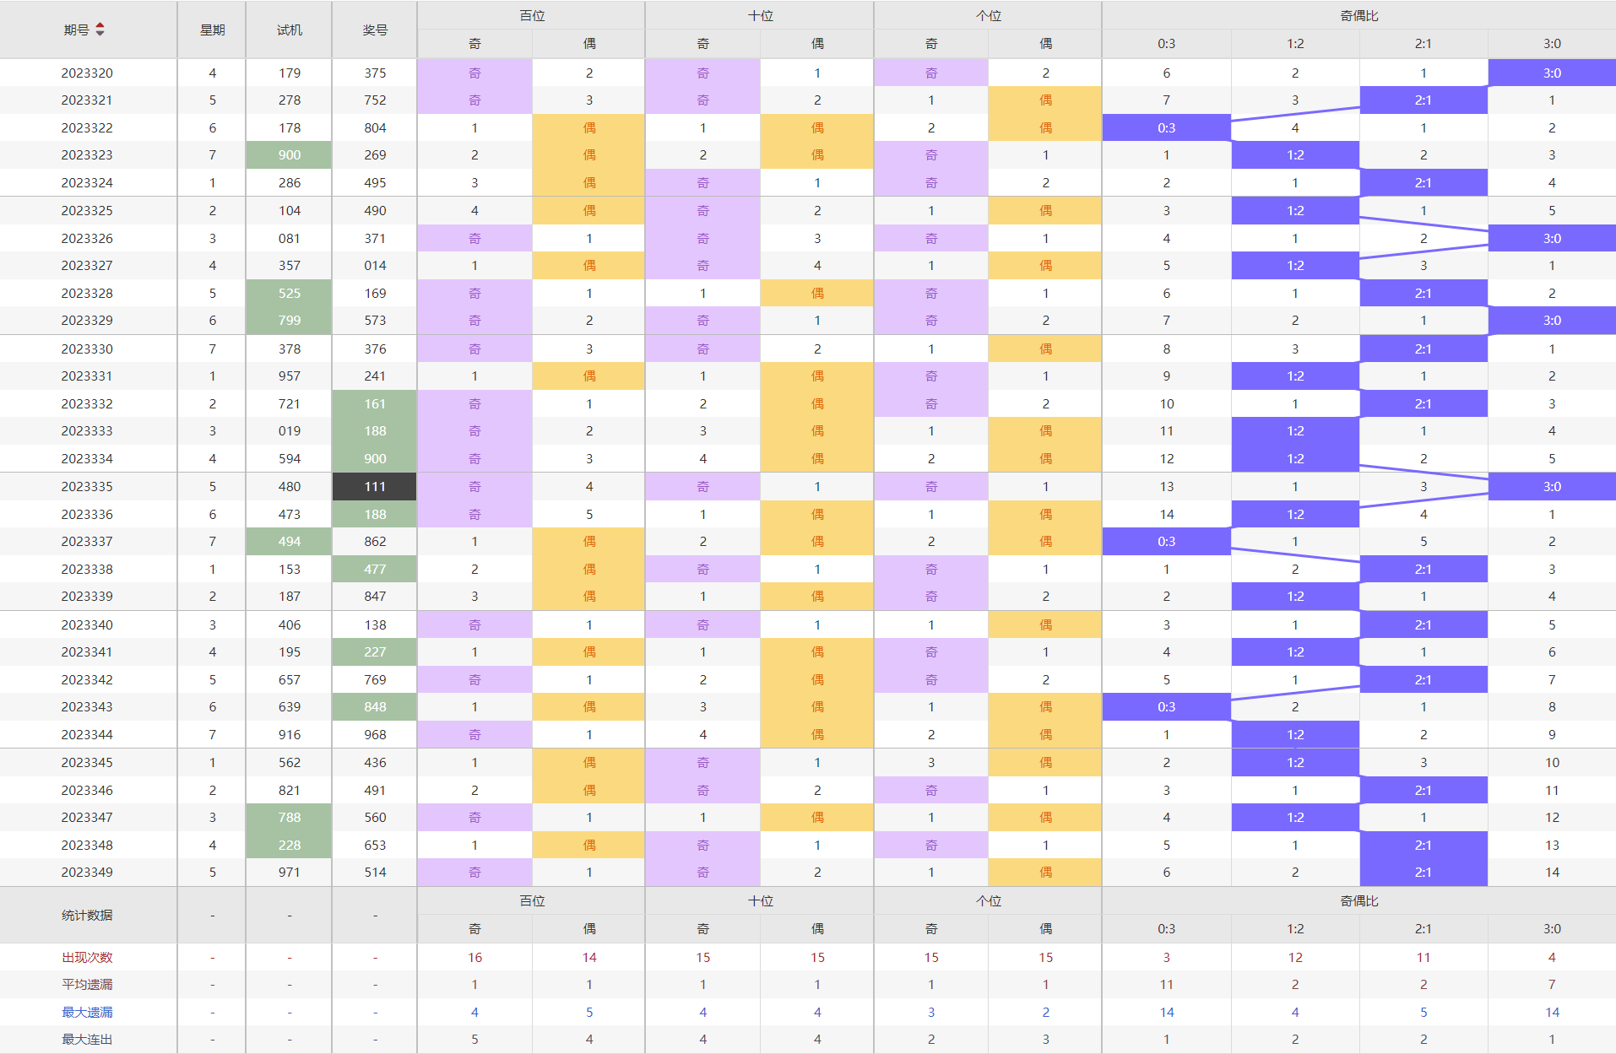Screen dimensions: 1616x1054
Task: Click prize number 514 in row 2023349
Action: (x=375, y=873)
